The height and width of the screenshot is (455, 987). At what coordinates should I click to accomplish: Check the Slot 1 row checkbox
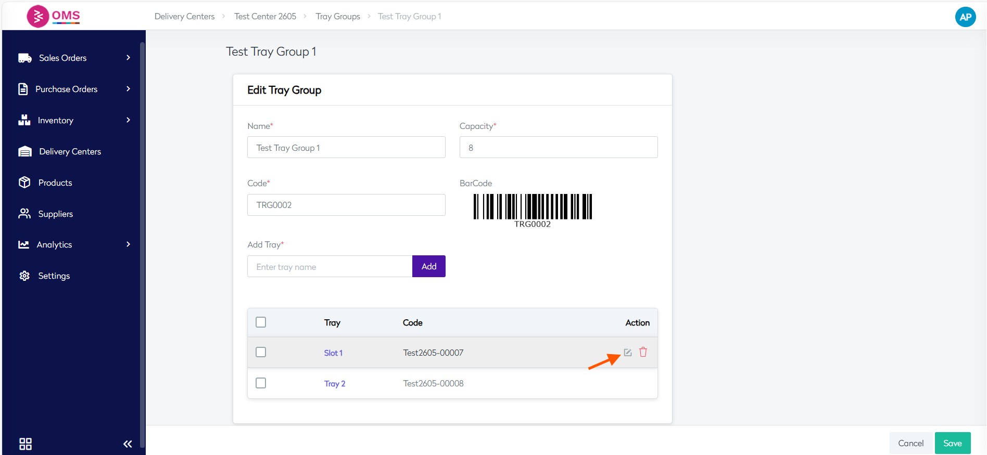tap(261, 353)
